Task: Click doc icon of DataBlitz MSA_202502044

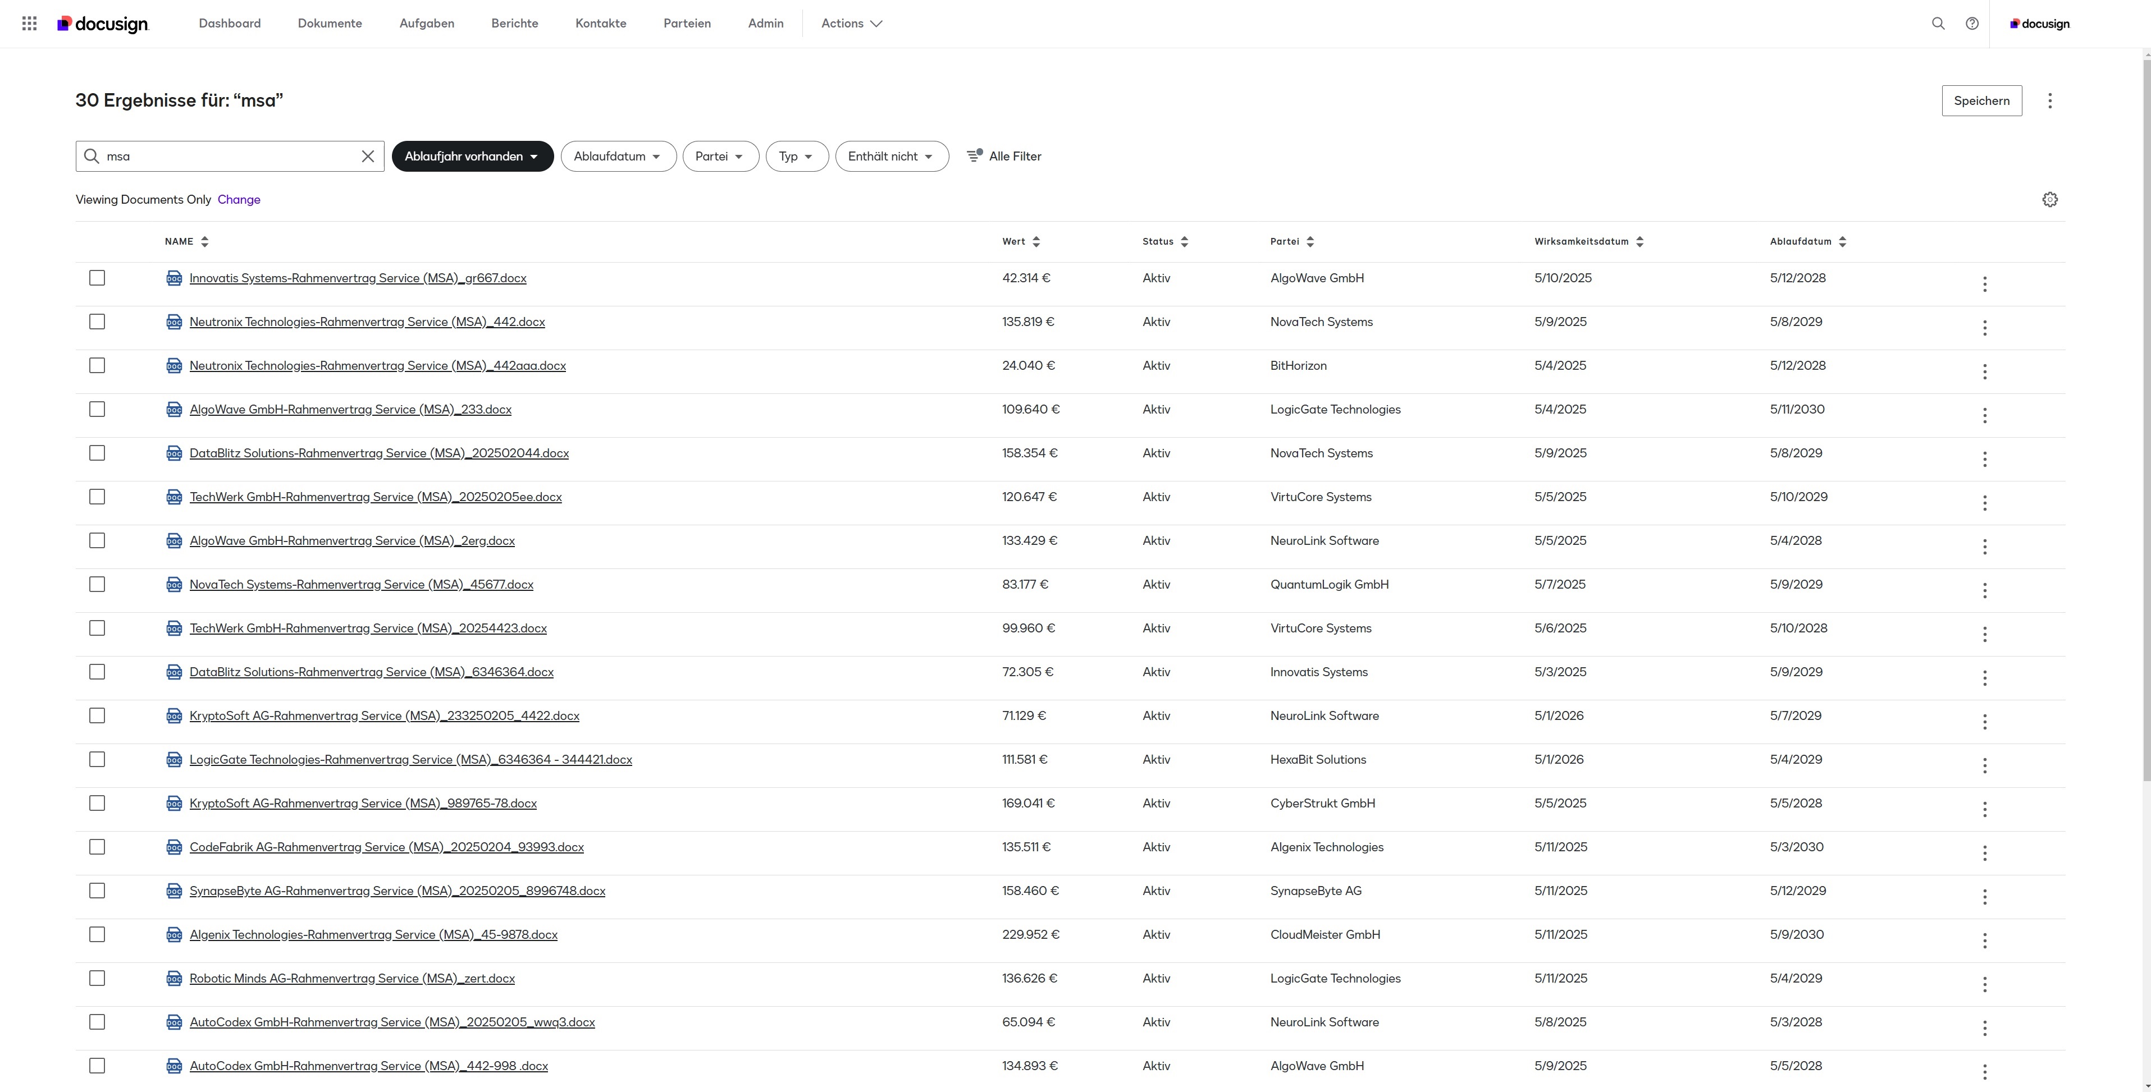Action: point(173,453)
